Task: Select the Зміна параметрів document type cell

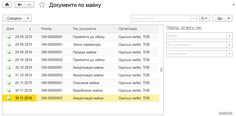Action: point(91,45)
